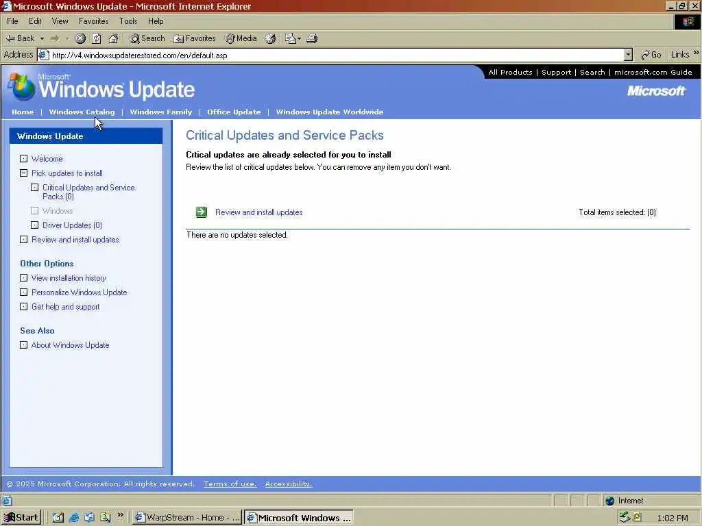Screen dimensions: 702x526
Task: Open the Favorites pane from the toolbar
Action: coord(195,38)
